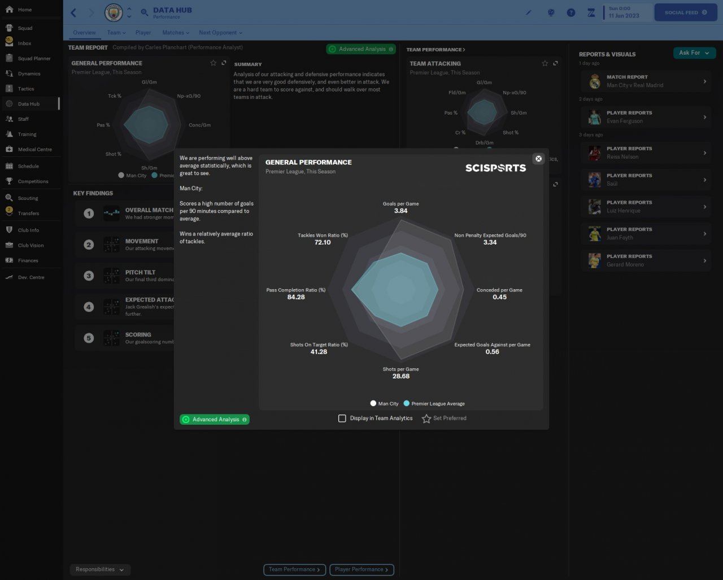
Task: Open the Dynamics section
Action: pyautogui.click(x=29, y=74)
